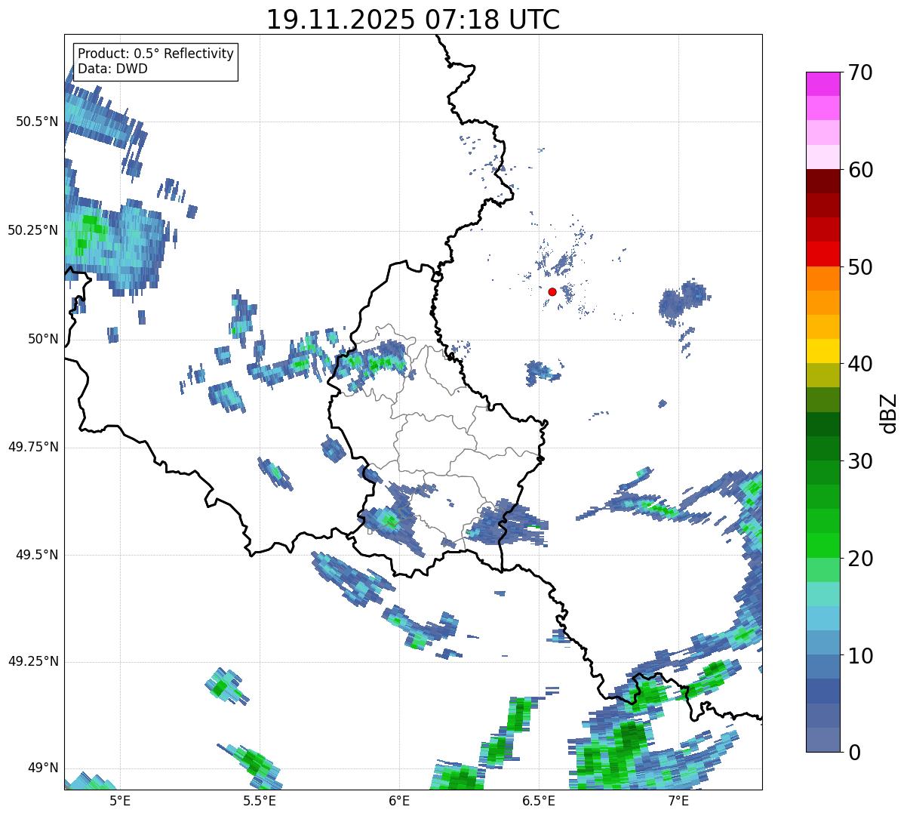
Task: Click the red radar site marker dot
Action: click(552, 291)
